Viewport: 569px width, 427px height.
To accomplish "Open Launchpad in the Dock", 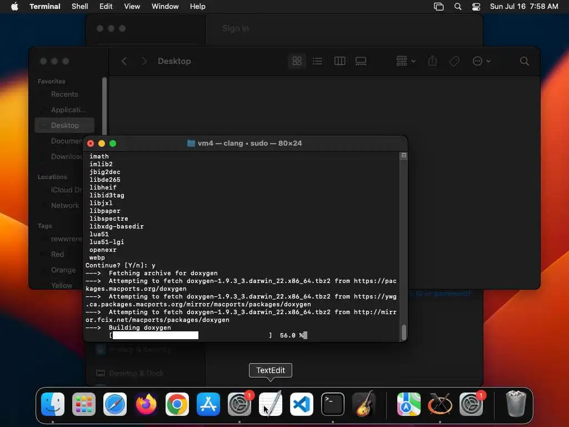I will pyautogui.click(x=84, y=404).
